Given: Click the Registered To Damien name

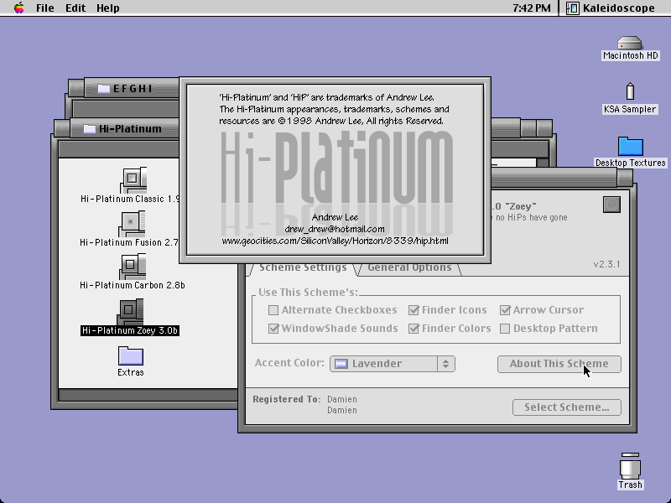Looking at the screenshot, I should point(342,399).
